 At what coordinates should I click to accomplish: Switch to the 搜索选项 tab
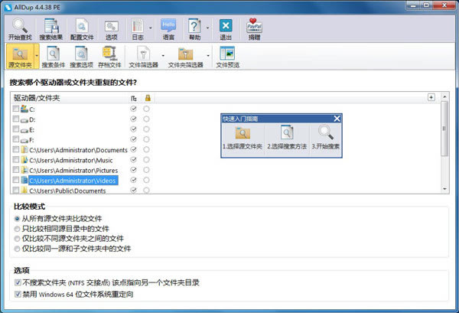click(x=82, y=55)
